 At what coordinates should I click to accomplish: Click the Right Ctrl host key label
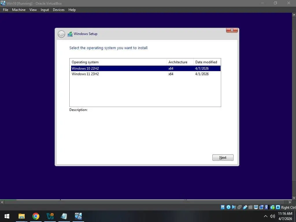coord(288,207)
